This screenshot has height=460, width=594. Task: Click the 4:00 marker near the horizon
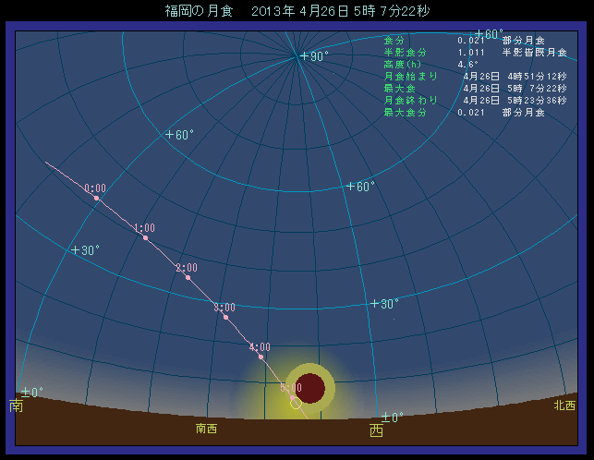(x=261, y=356)
